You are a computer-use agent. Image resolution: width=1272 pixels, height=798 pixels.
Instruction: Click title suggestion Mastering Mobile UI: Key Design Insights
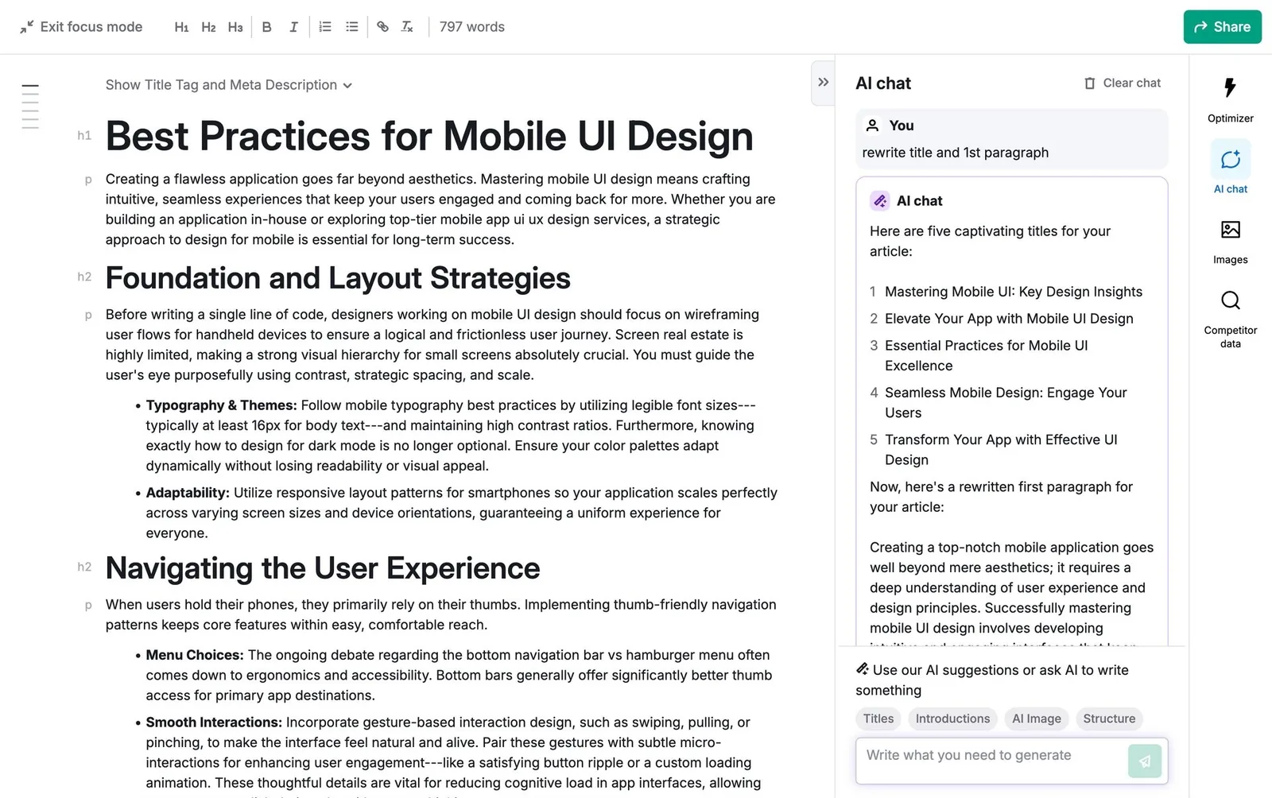pyautogui.click(x=1014, y=292)
